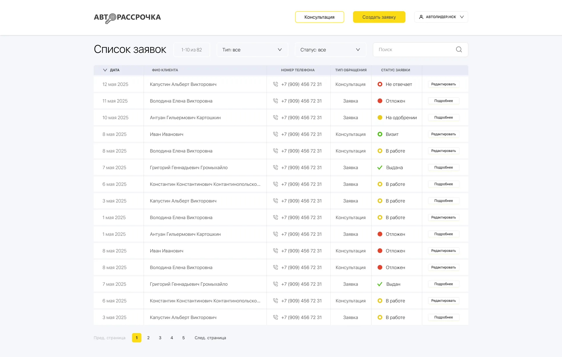Go to pagination page 2

point(148,338)
